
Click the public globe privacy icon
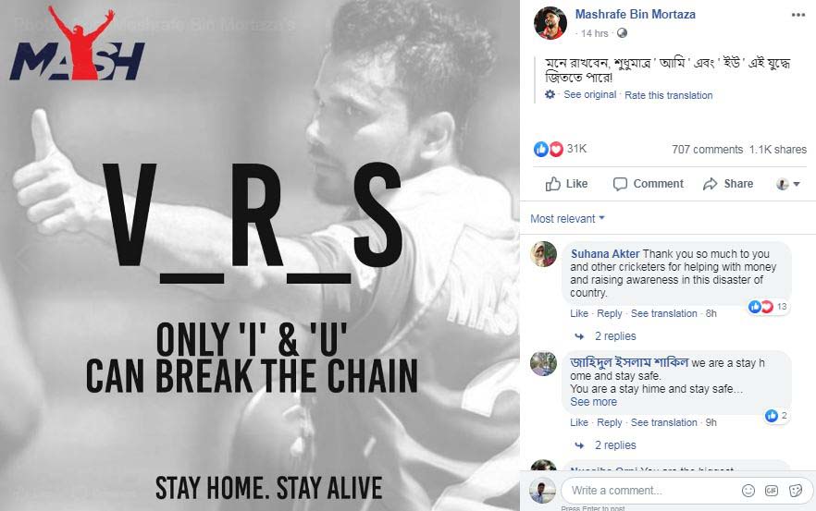point(622,33)
